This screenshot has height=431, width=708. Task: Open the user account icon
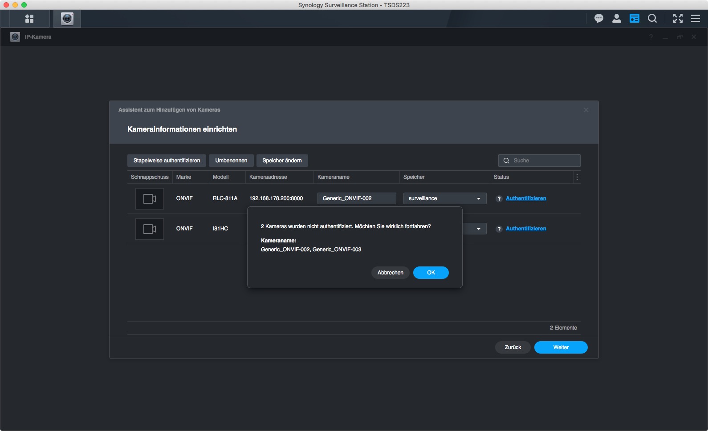pyautogui.click(x=616, y=19)
